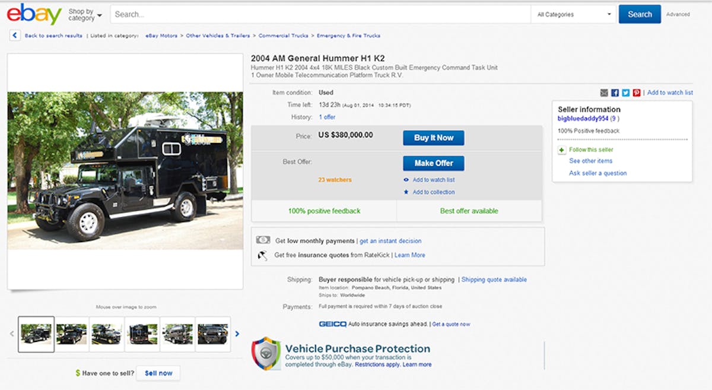Share the listing on Facebook
Viewport: 712px width, 390px height.
pyautogui.click(x=615, y=93)
